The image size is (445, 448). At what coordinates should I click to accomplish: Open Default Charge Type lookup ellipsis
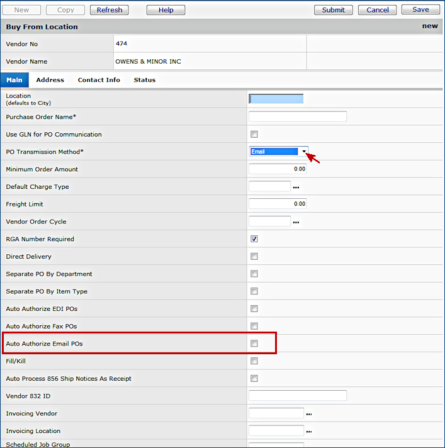click(x=296, y=188)
